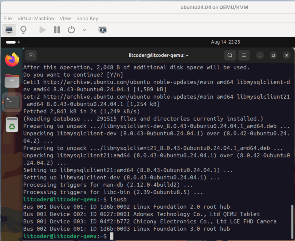Screen dimensions: 295x241
Task: Click the cursor at the last prompt
Action: [111, 236]
